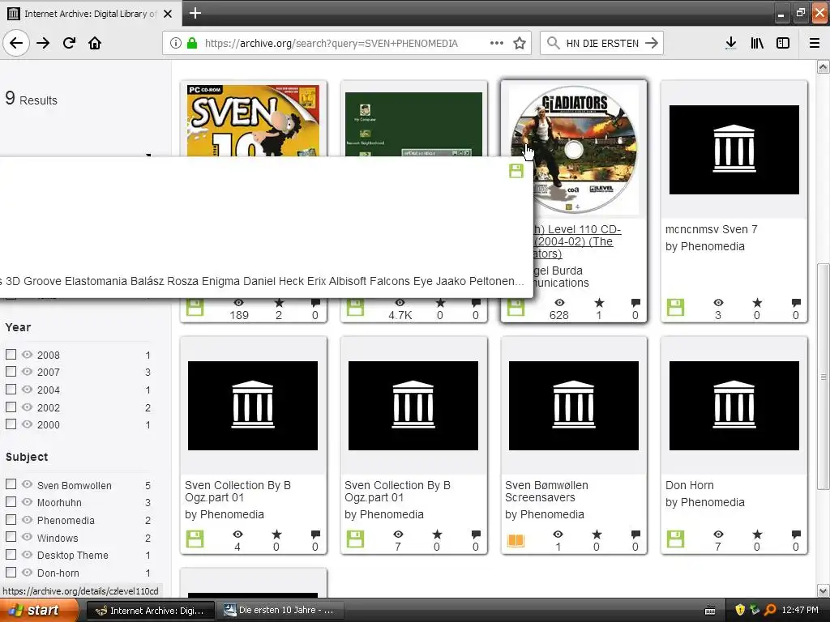The height and width of the screenshot is (622, 830).
Task: Click views eye icon on Don Horn card
Action: point(718,535)
